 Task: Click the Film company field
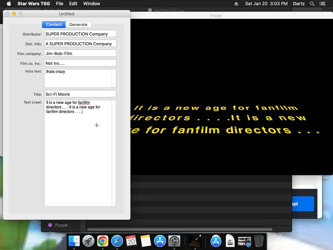80,53
